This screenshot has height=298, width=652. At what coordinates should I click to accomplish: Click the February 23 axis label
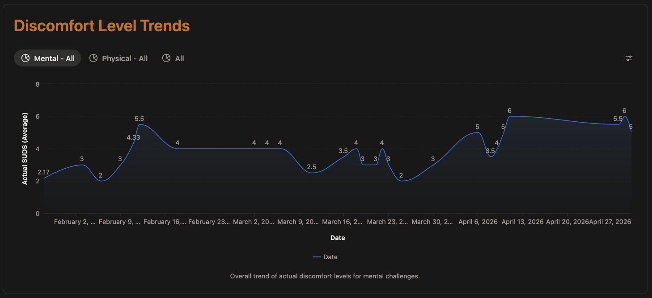pos(209,222)
